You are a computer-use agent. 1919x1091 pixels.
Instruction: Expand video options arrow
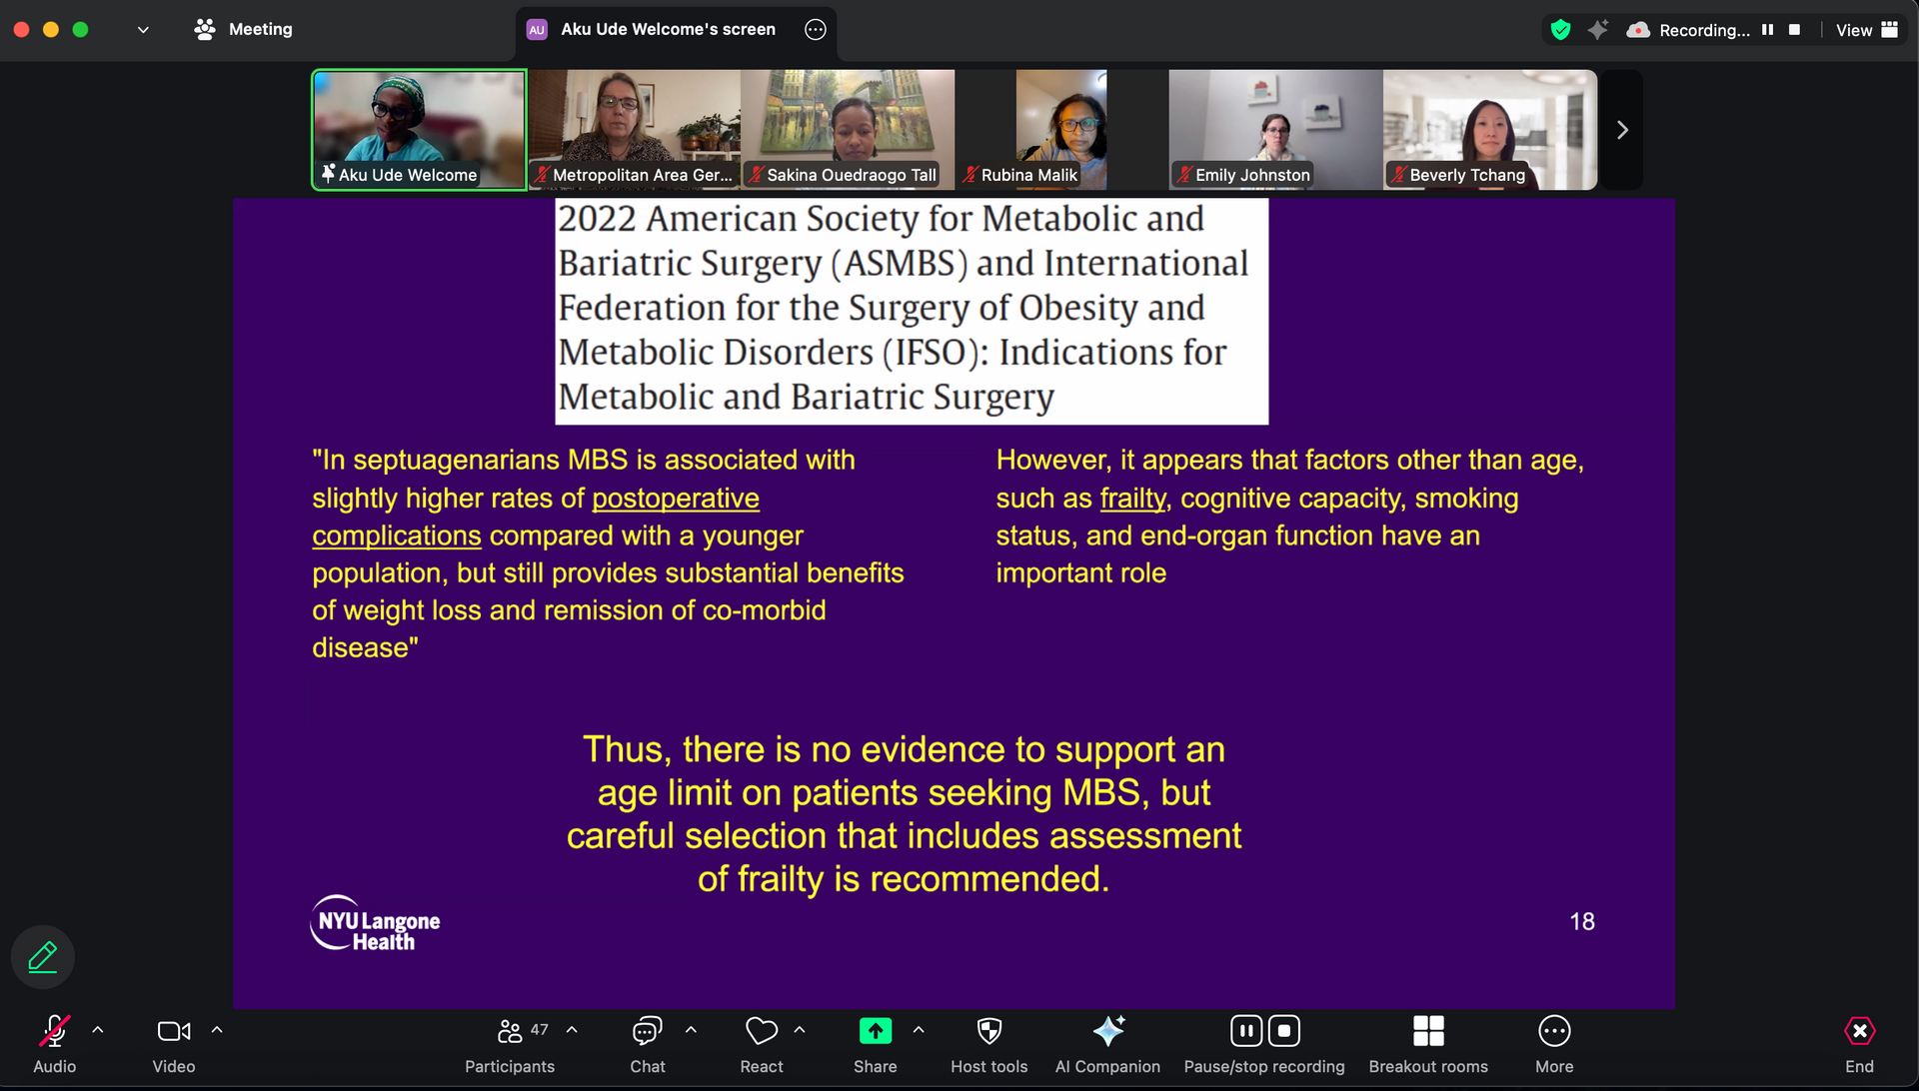217,1029
